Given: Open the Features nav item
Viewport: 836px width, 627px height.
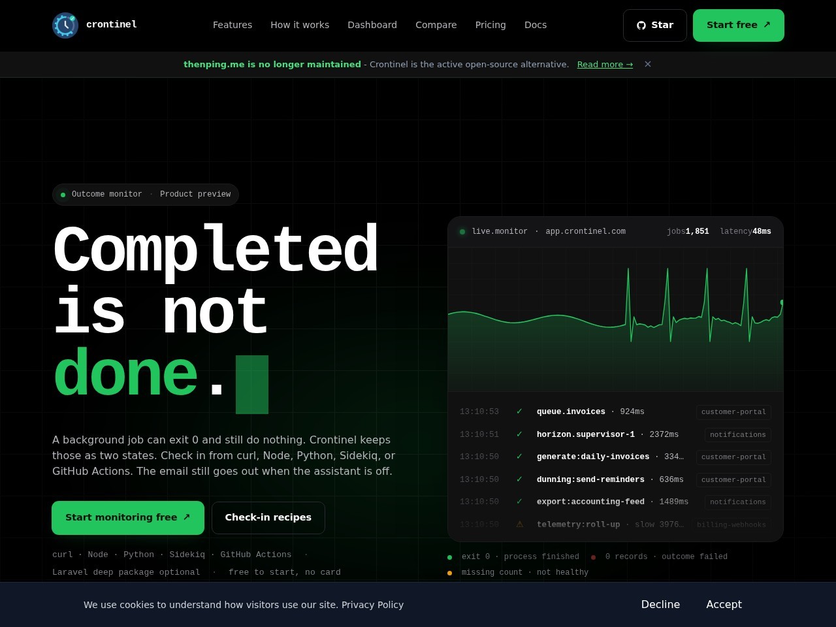Looking at the screenshot, I should pos(233,25).
